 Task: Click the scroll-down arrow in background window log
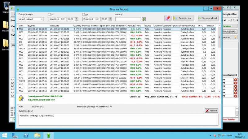[x=237, y=115]
